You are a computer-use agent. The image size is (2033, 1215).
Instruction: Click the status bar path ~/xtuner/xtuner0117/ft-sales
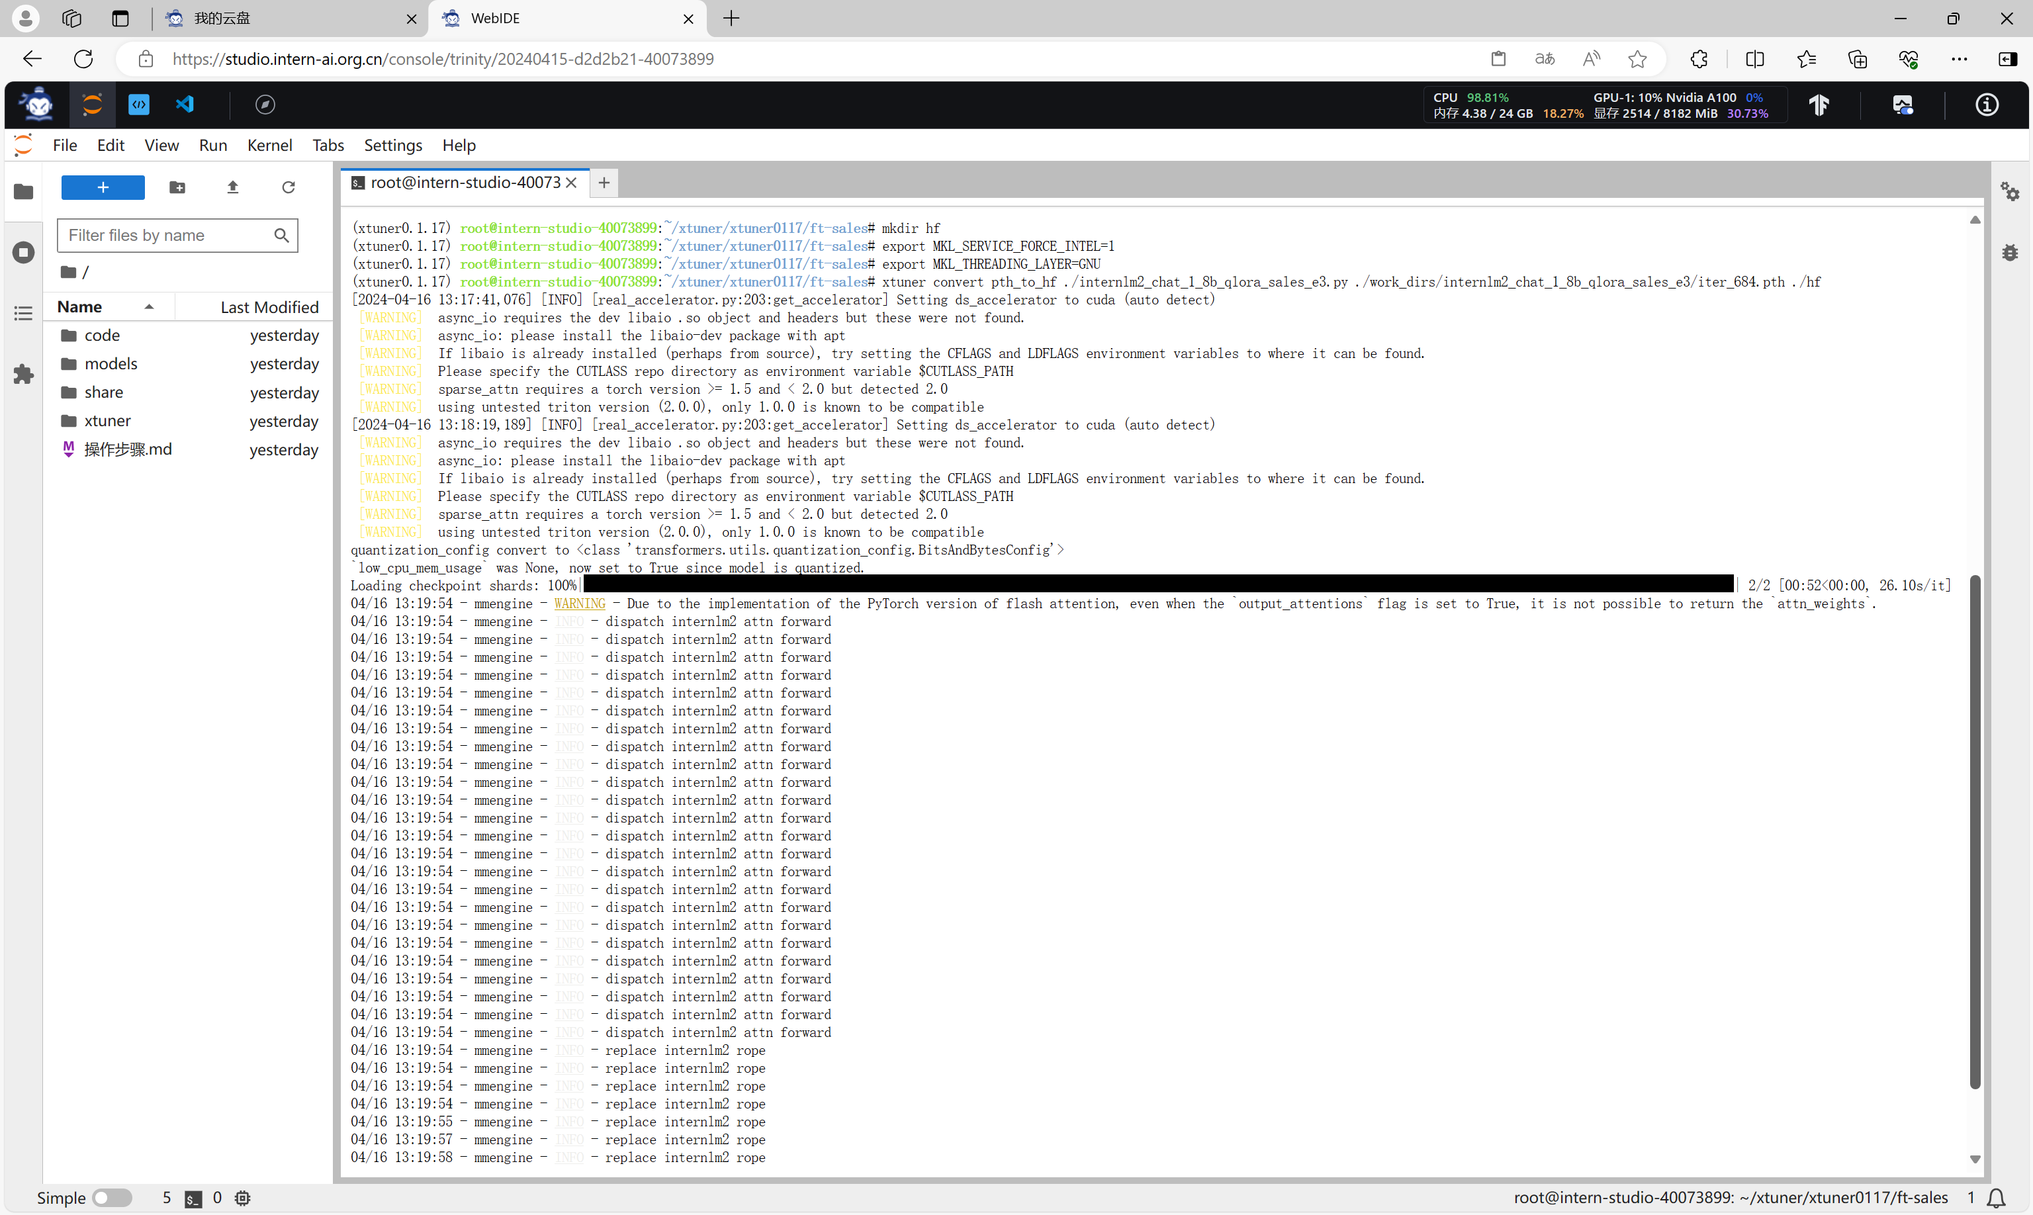click(x=1844, y=1198)
